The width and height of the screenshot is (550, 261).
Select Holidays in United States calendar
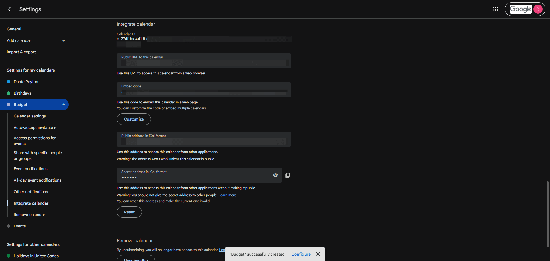point(36,256)
